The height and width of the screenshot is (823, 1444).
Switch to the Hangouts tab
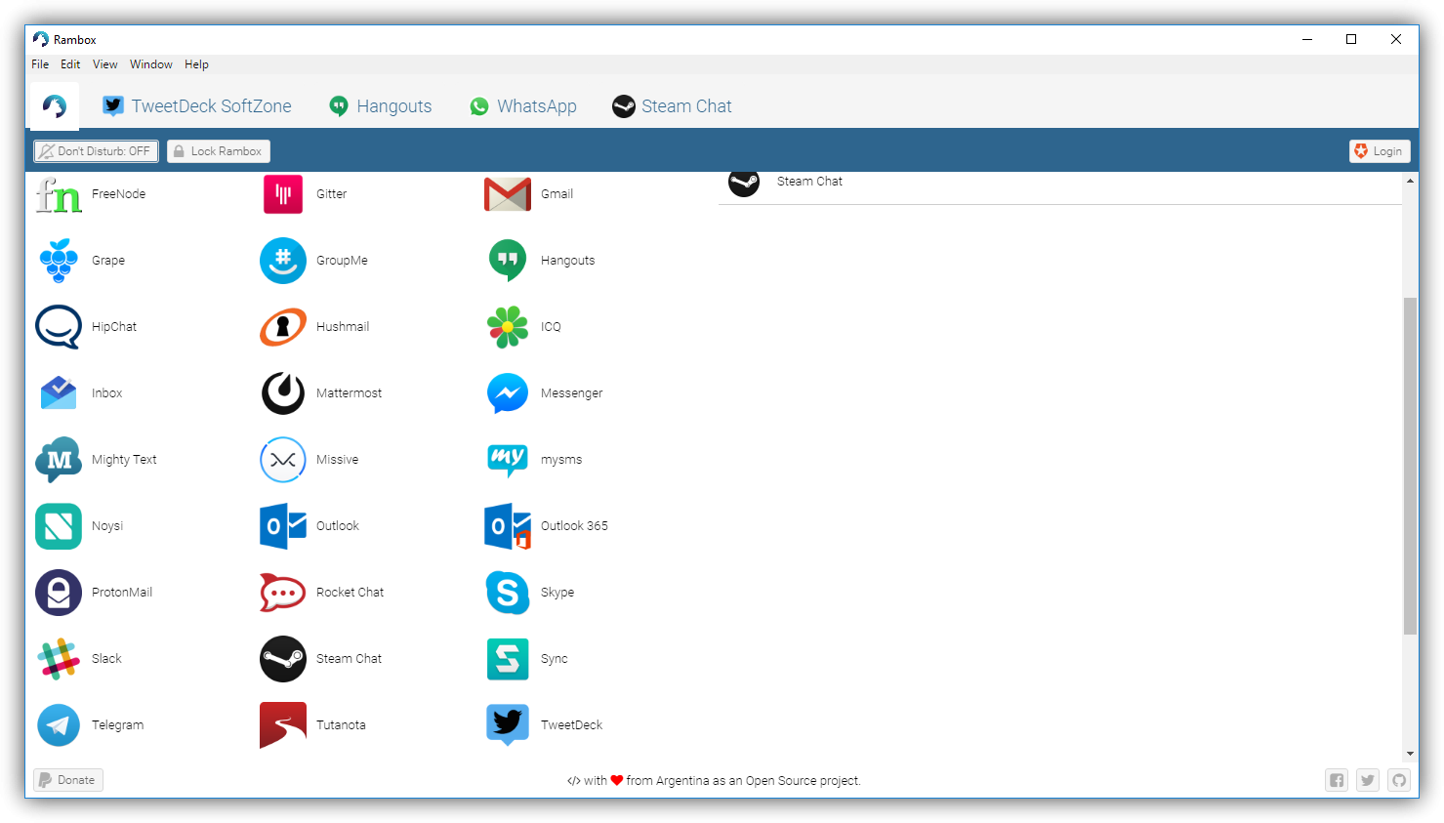[381, 106]
